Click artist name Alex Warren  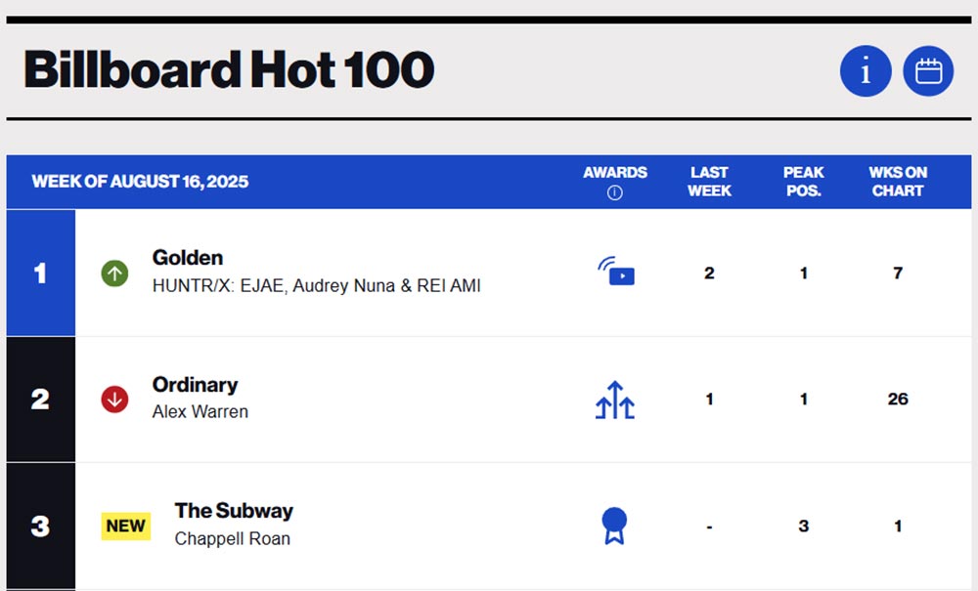(200, 411)
